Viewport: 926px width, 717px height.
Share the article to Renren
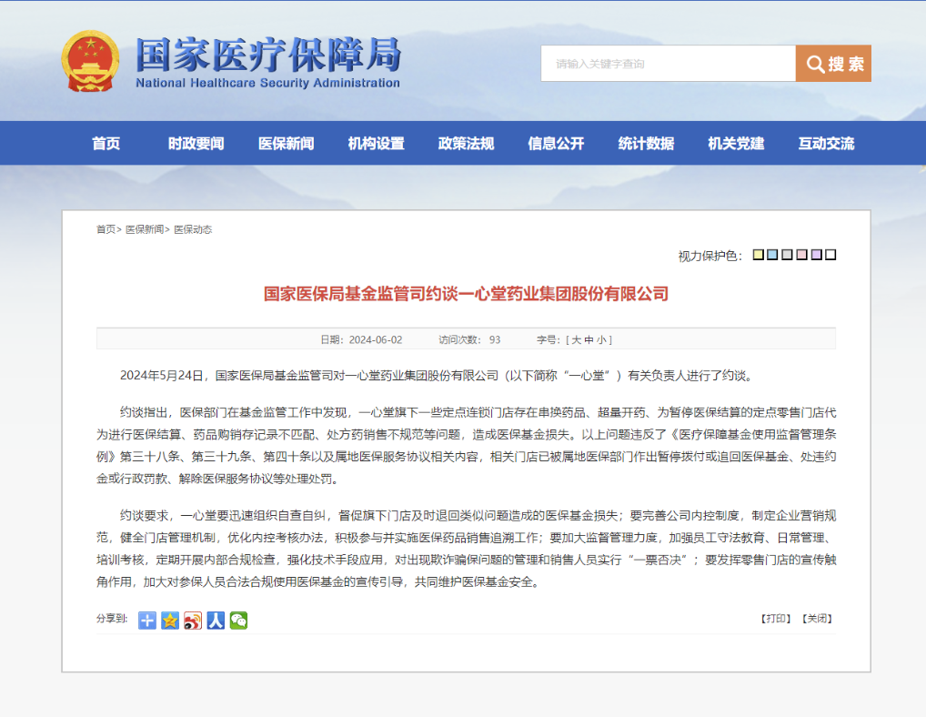(216, 620)
